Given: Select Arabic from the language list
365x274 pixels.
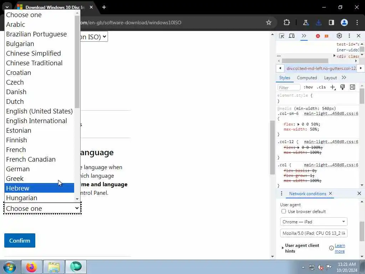Looking at the screenshot, I should click(x=39, y=25).
